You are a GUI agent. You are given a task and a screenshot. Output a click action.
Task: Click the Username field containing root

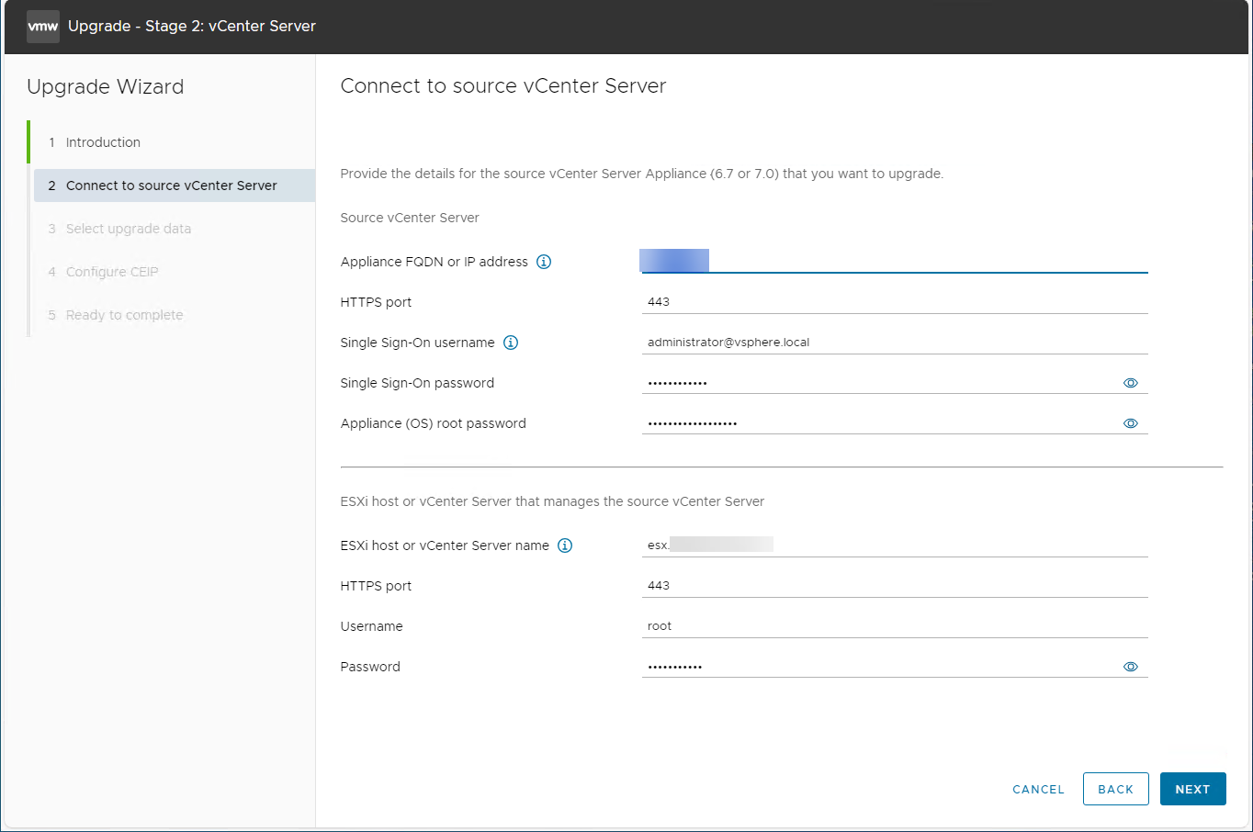(873, 625)
